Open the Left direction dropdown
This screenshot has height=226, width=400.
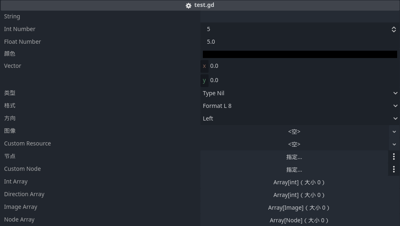click(x=300, y=119)
